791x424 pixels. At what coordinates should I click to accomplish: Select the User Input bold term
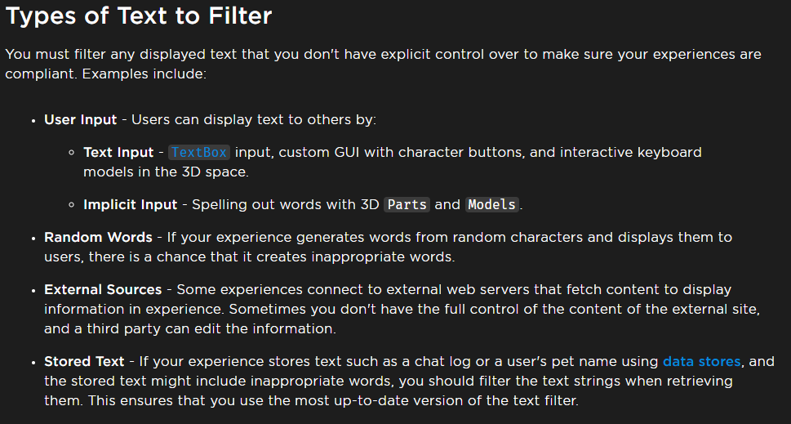pos(81,119)
